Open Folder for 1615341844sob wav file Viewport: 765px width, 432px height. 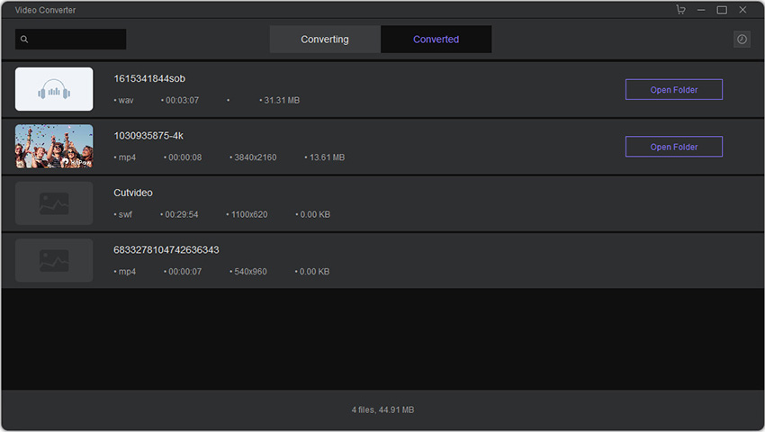click(673, 89)
